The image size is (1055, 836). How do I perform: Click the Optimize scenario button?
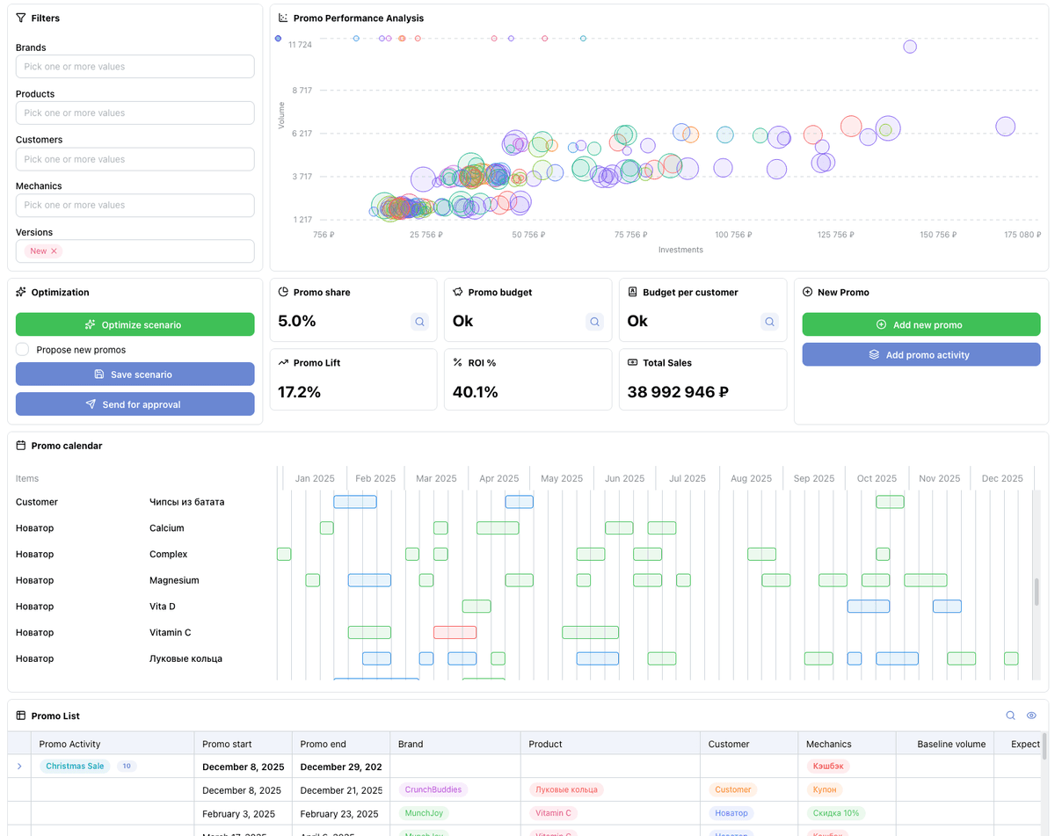(x=135, y=323)
